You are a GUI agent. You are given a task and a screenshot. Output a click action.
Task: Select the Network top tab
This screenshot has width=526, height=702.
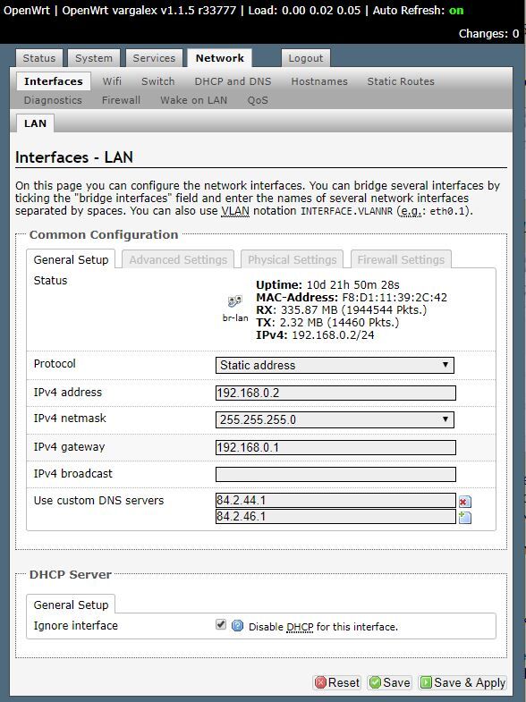pos(220,58)
